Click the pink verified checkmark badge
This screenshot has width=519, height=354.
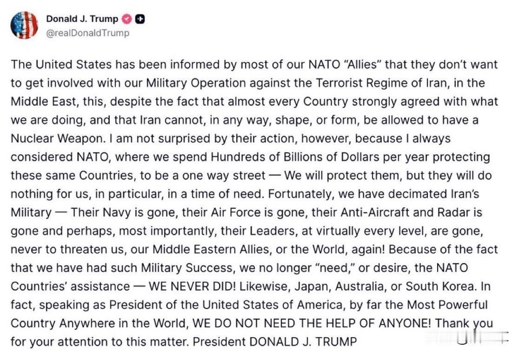[126, 19]
